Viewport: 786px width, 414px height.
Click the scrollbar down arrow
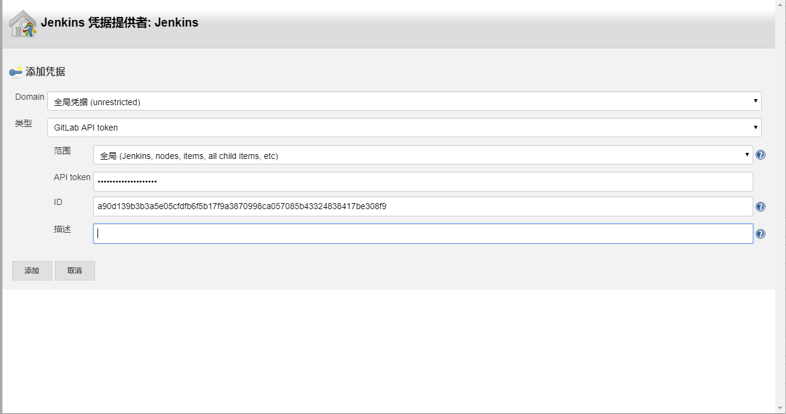tap(781, 409)
